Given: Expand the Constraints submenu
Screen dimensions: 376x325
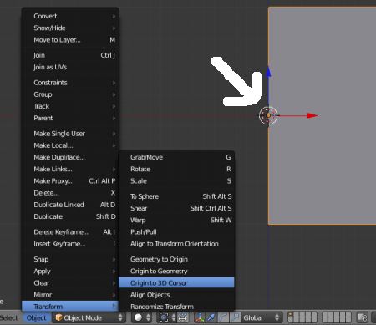Looking at the screenshot, I should coord(70,83).
